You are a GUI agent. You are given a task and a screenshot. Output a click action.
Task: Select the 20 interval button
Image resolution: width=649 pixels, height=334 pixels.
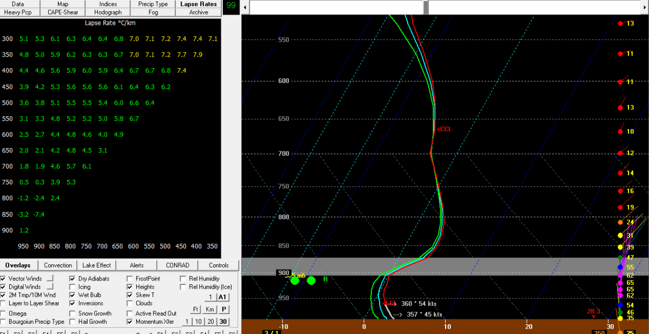click(x=210, y=322)
